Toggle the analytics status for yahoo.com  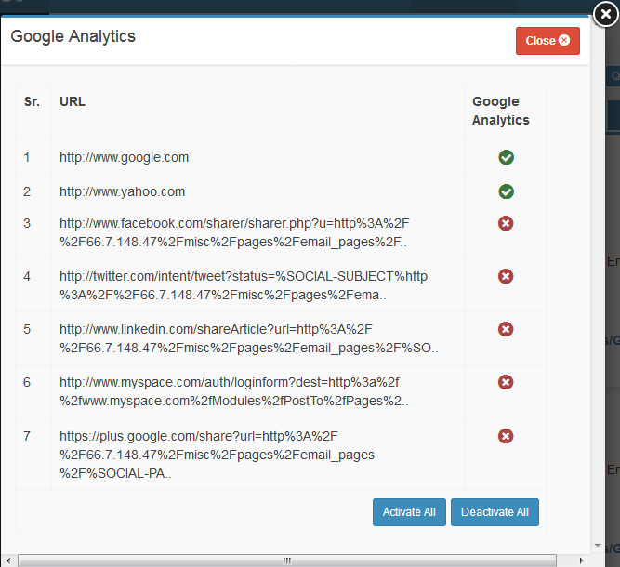[x=506, y=191]
